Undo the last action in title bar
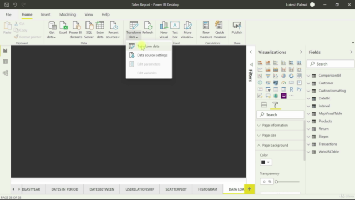Viewport: 355px width, 200px height. [15, 4]
